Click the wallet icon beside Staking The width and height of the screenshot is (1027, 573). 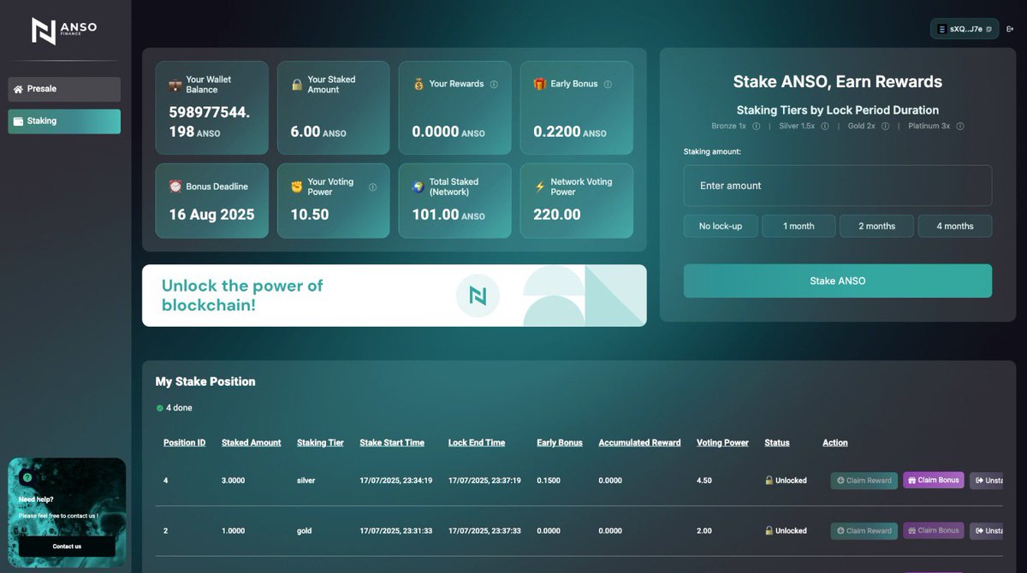pyautogui.click(x=18, y=121)
